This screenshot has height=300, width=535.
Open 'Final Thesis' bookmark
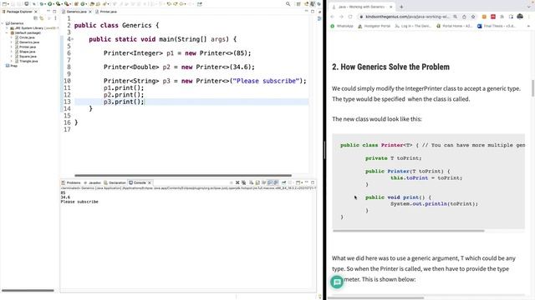coord(497,26)
